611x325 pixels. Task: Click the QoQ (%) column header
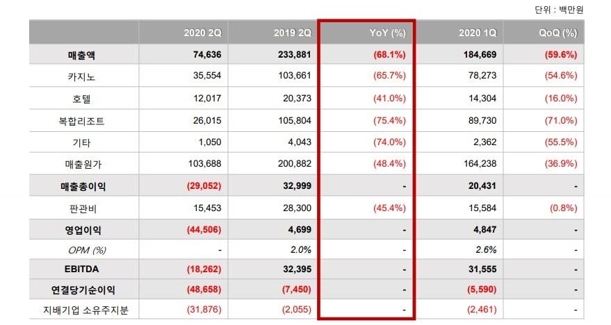tap(558, 33)
